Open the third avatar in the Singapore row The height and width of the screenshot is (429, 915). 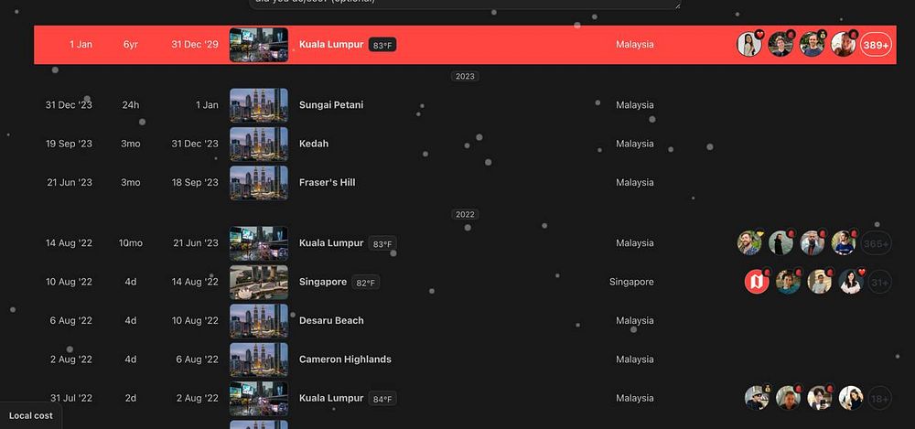click(820, 282)
